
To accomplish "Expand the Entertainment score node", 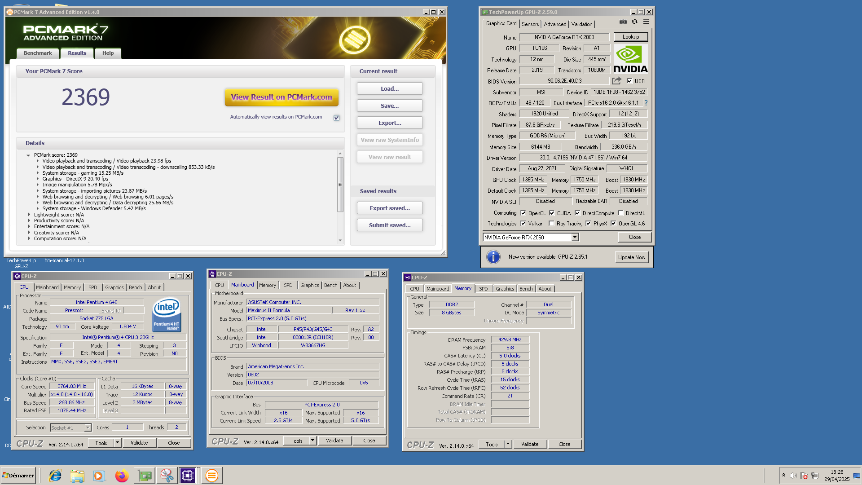I will point(29,226).
